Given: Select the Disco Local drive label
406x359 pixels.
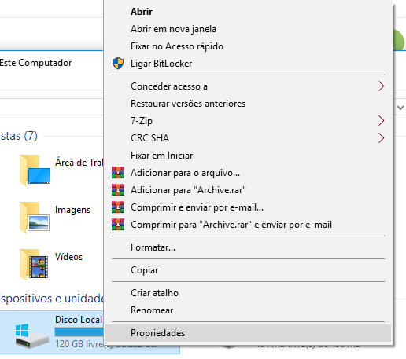Looking at the screenshot, I should (x=79, y=320).
